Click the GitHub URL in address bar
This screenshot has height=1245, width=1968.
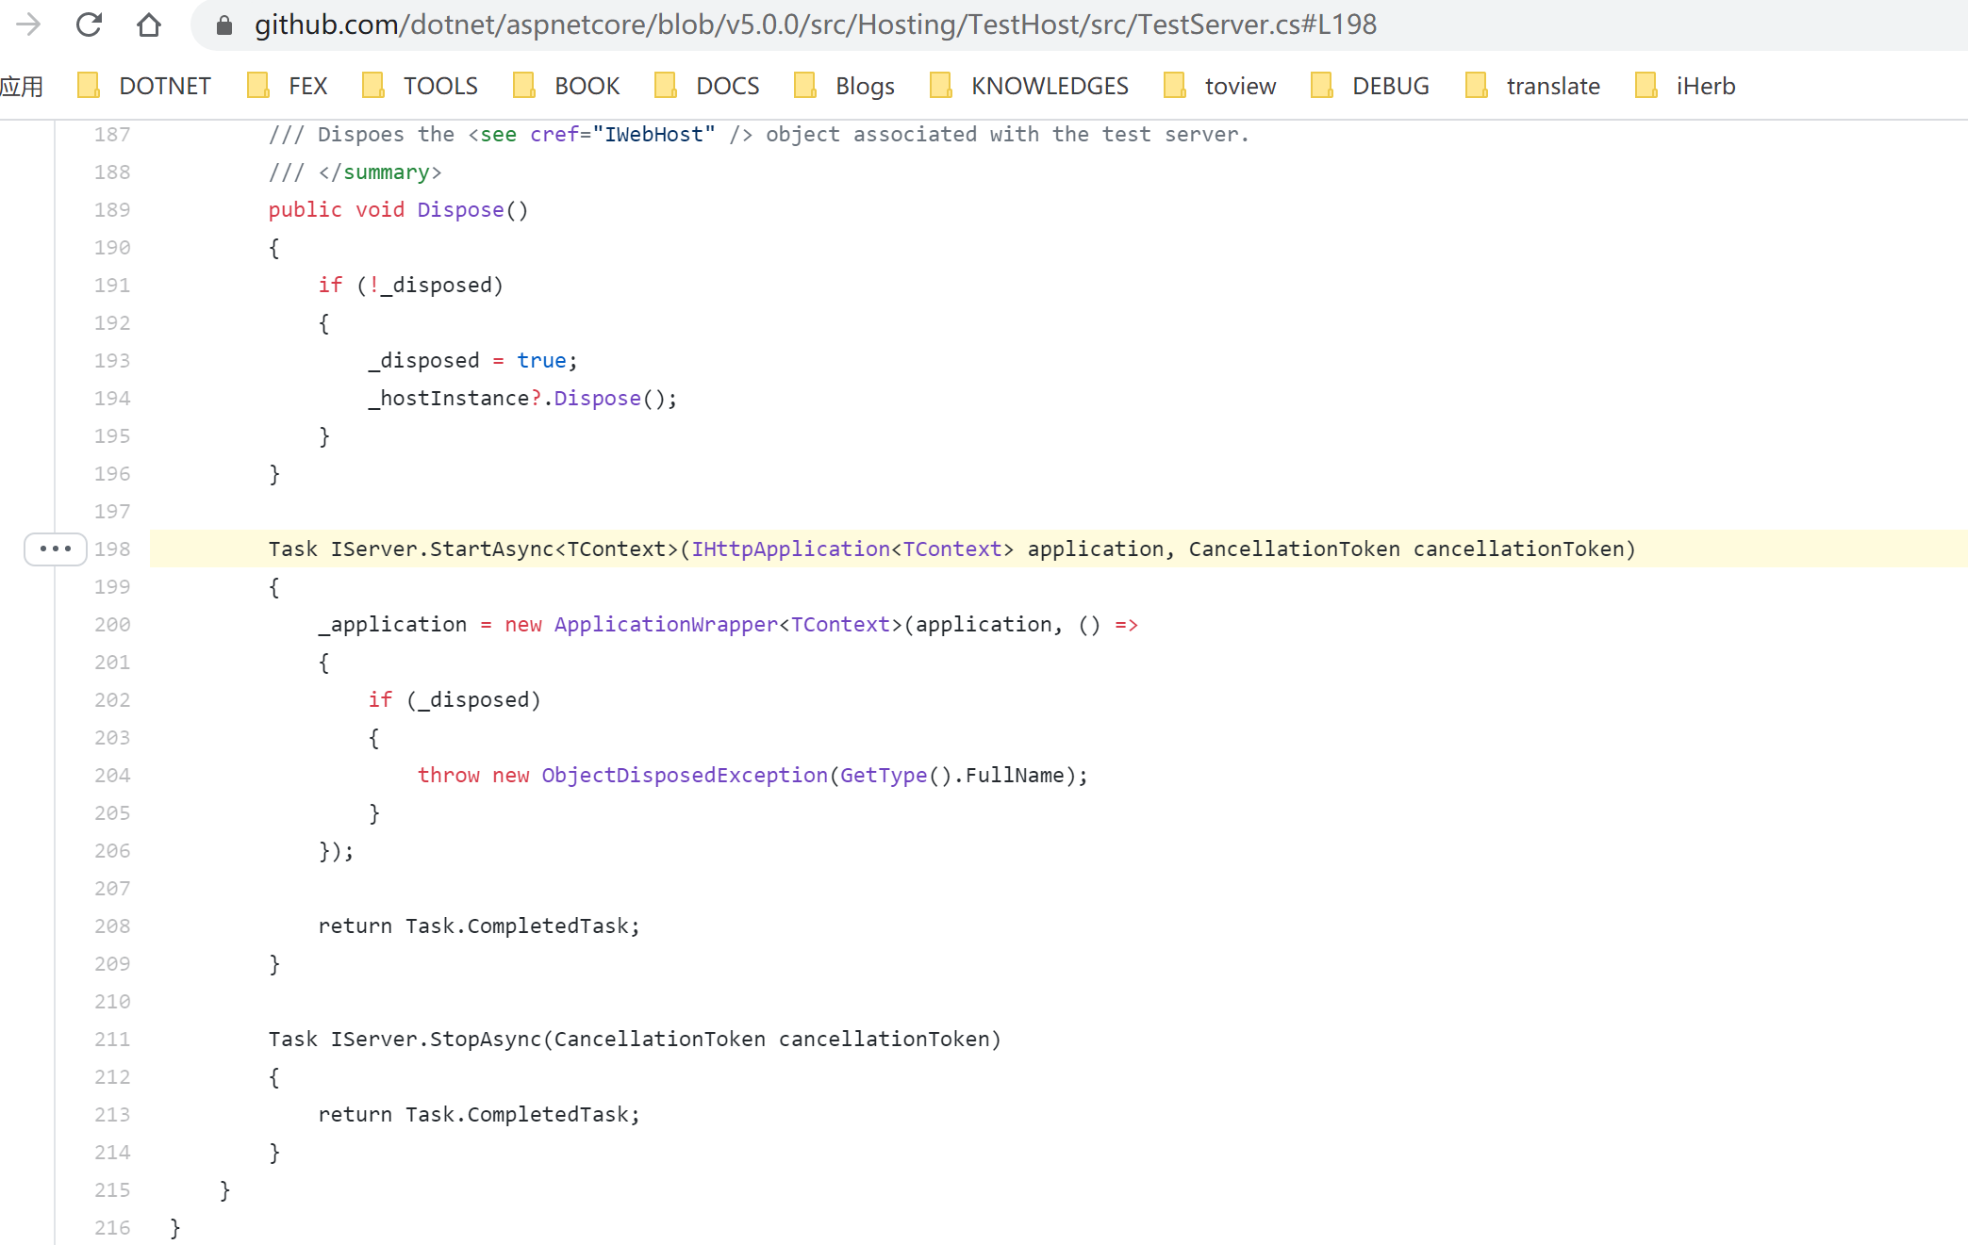(815, 25)
